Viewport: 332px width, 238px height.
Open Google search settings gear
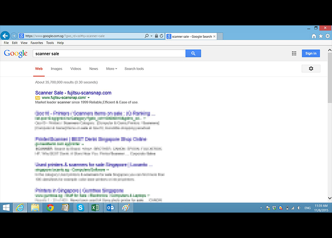coord(311,69)
